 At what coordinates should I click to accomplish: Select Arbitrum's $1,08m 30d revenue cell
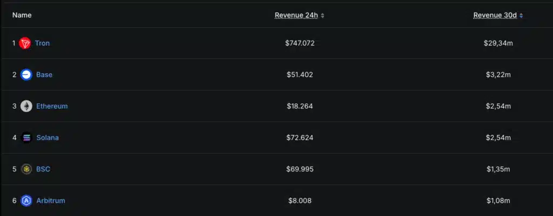click(498, 201)
